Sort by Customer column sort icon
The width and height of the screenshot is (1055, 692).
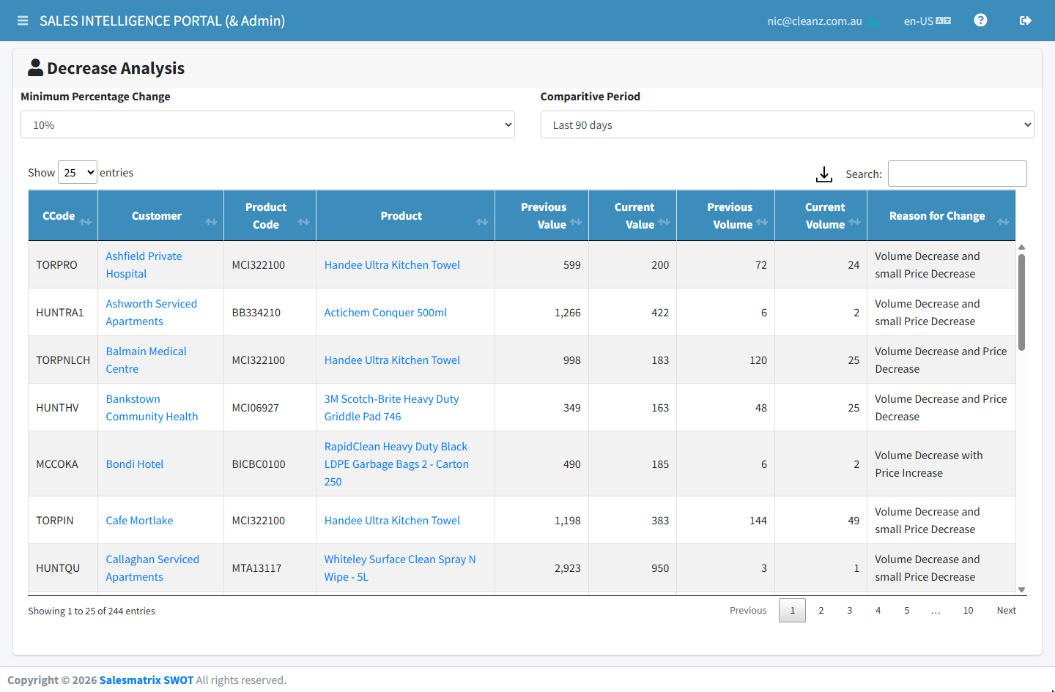pos(212,222)
